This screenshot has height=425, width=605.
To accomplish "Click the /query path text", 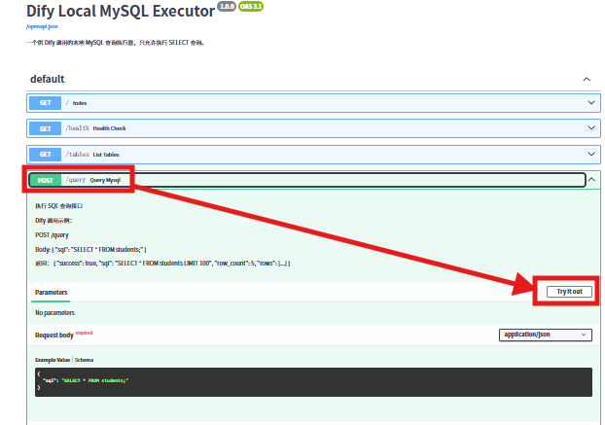I will tap(76, 180).
